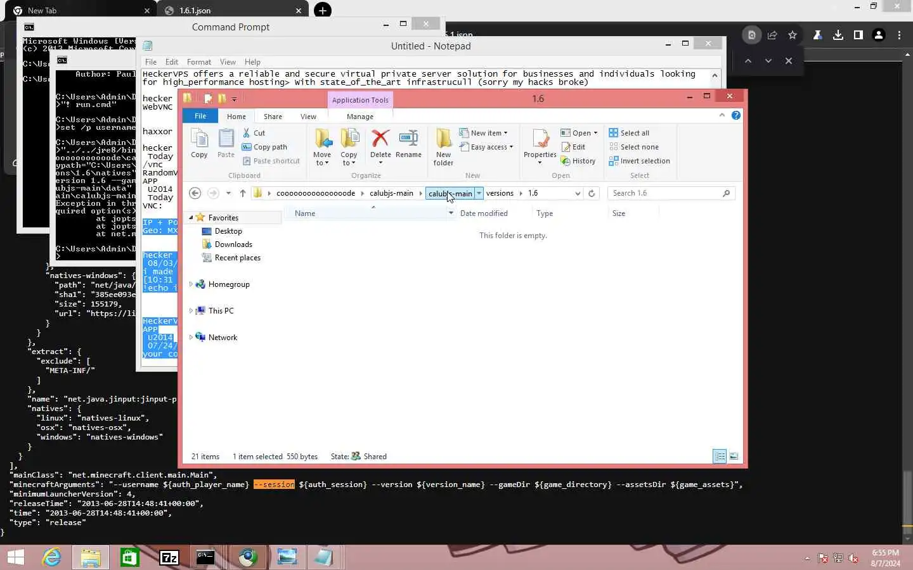Collapse the Explorer ribbon chevron
913x570 pixels.
722,115
